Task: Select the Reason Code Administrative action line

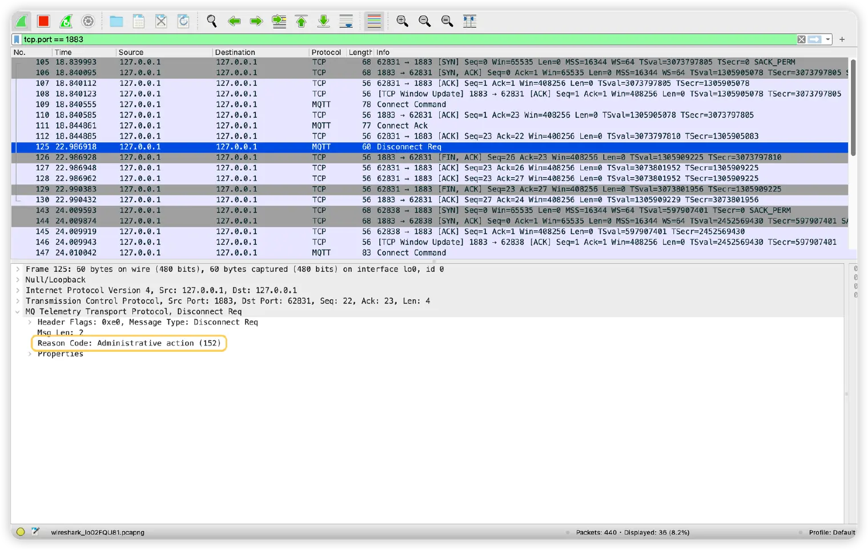Action: click(129, 343)
